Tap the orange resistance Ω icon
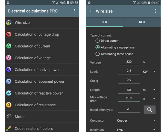The height and width of the screenshot is (132, 164). [x=9, y=105]
